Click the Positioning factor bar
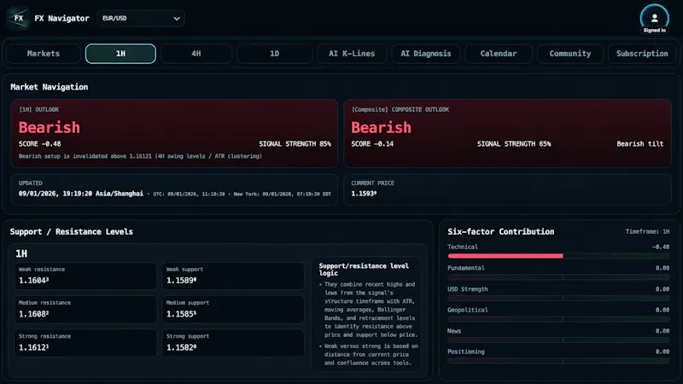683x384 pixels. tap(558, 361)
